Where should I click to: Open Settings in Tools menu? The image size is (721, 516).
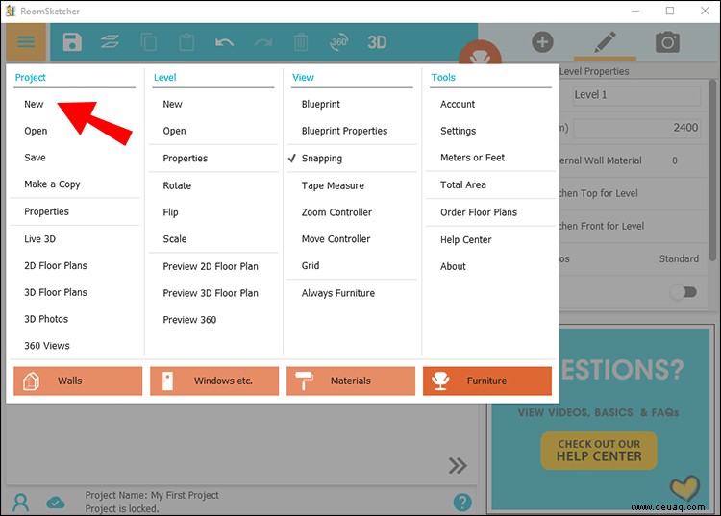(458, 131)
